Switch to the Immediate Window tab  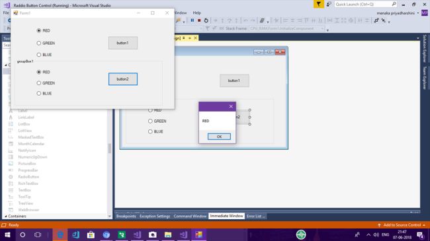(226, 216)
